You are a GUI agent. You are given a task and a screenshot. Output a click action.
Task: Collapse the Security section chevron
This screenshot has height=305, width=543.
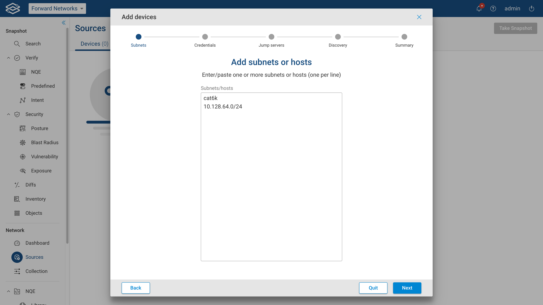click(x=8, y=114)
